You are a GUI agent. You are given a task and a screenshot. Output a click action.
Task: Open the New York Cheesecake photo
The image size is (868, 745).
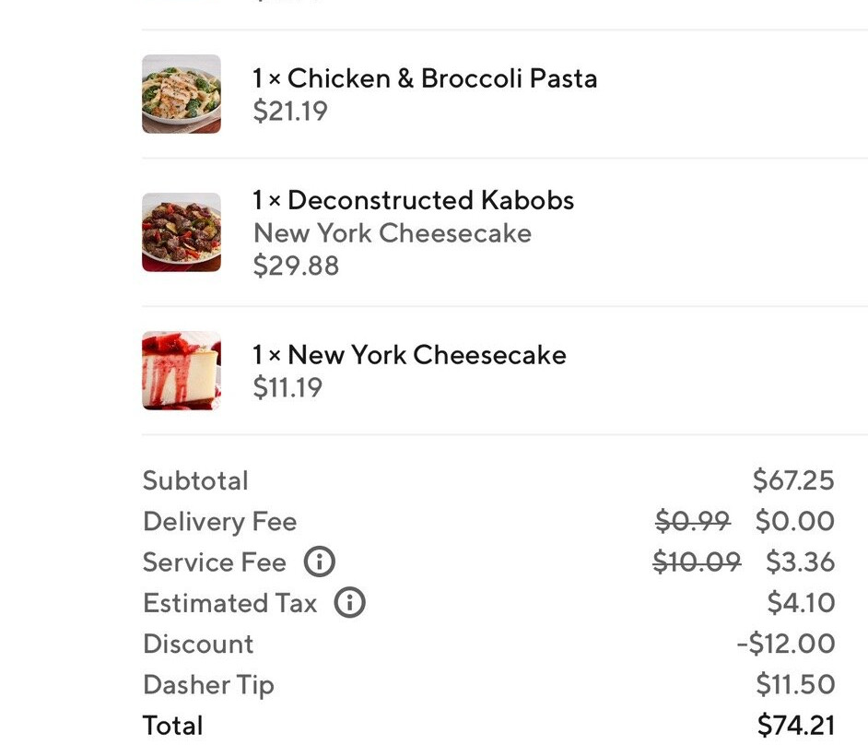coord(182,371)
